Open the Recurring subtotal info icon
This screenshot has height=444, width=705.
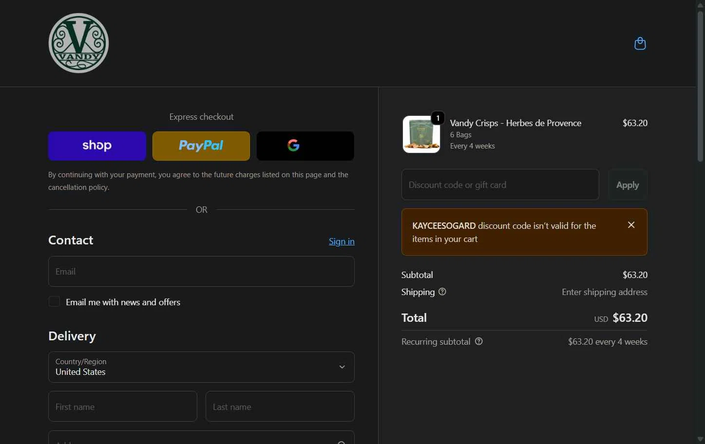pos(479,341)
